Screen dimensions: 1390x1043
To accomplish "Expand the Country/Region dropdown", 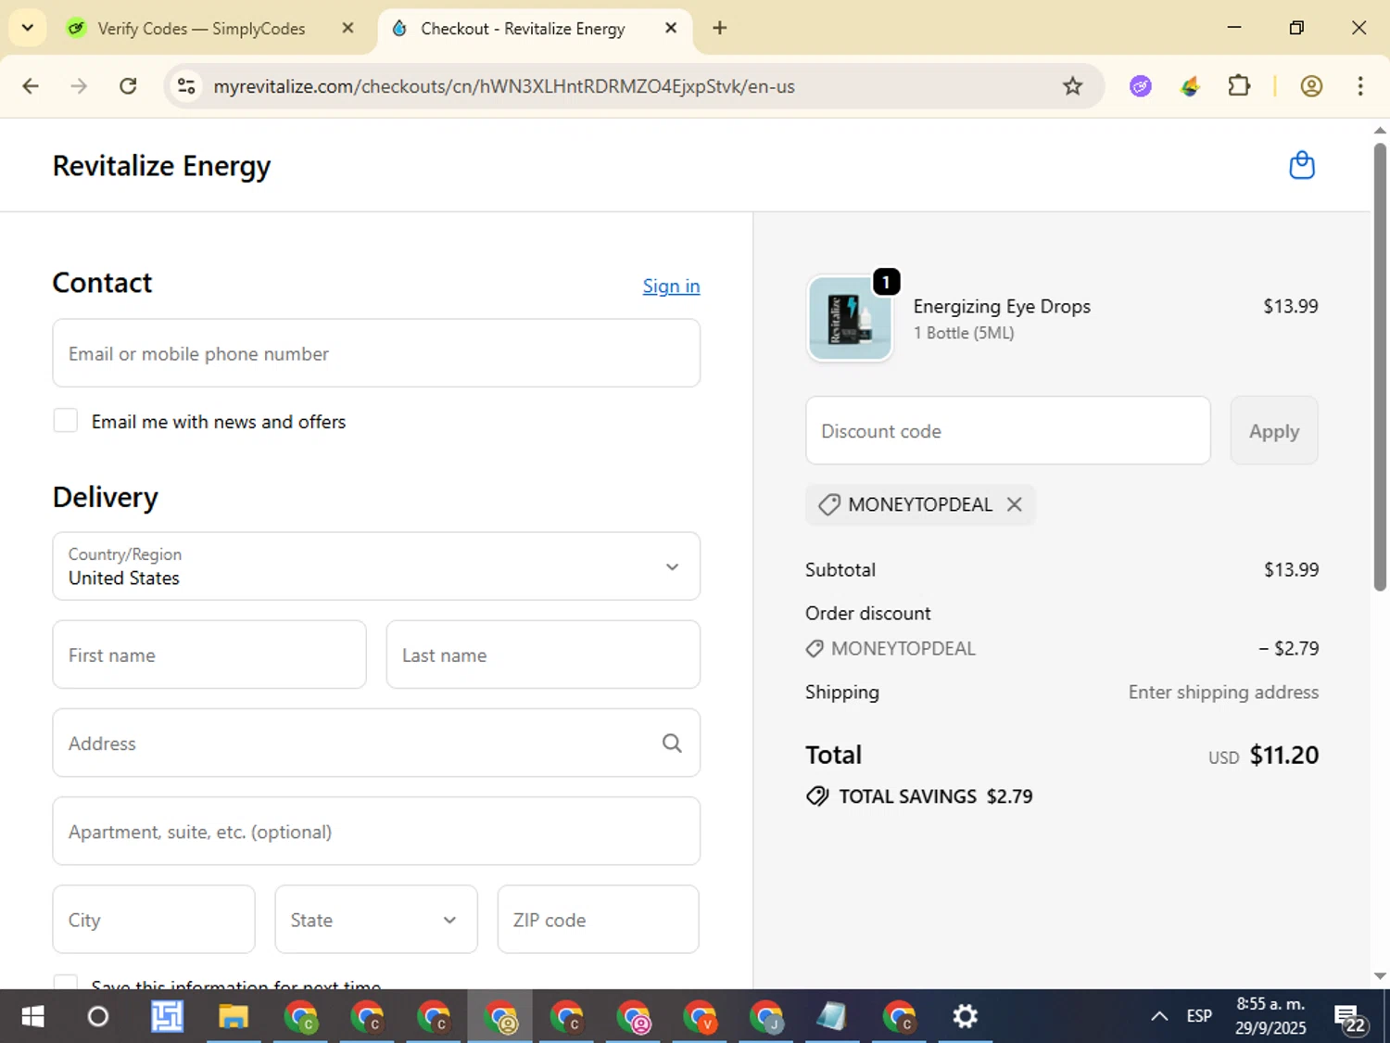I will (x=376, y=566).
